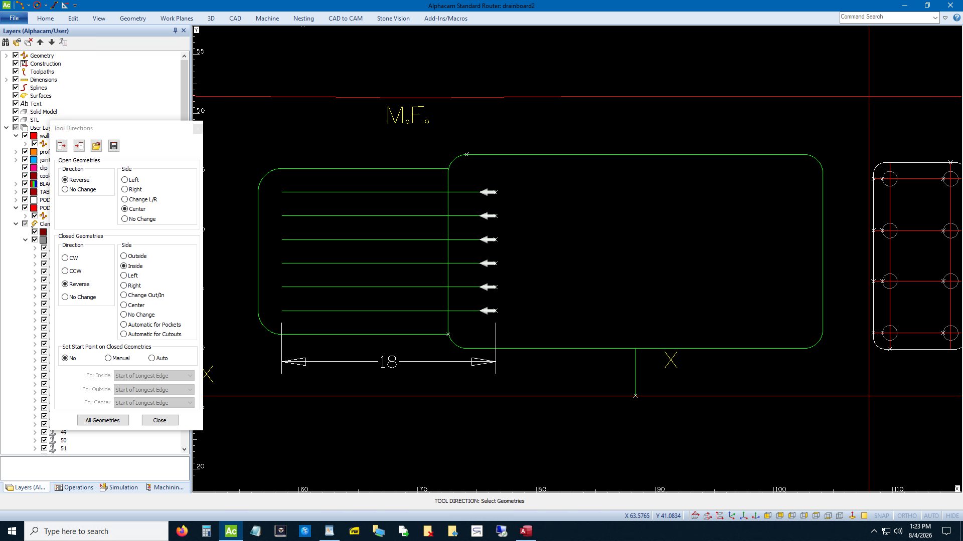Click the open folder icon in Tool Directions
This screenshot has width=963, height=541.
96,146
